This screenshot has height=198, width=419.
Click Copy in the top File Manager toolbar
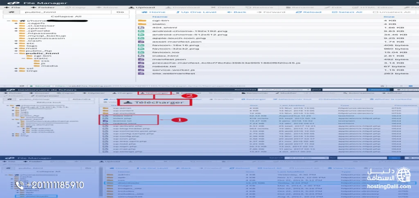coord(75,7)
